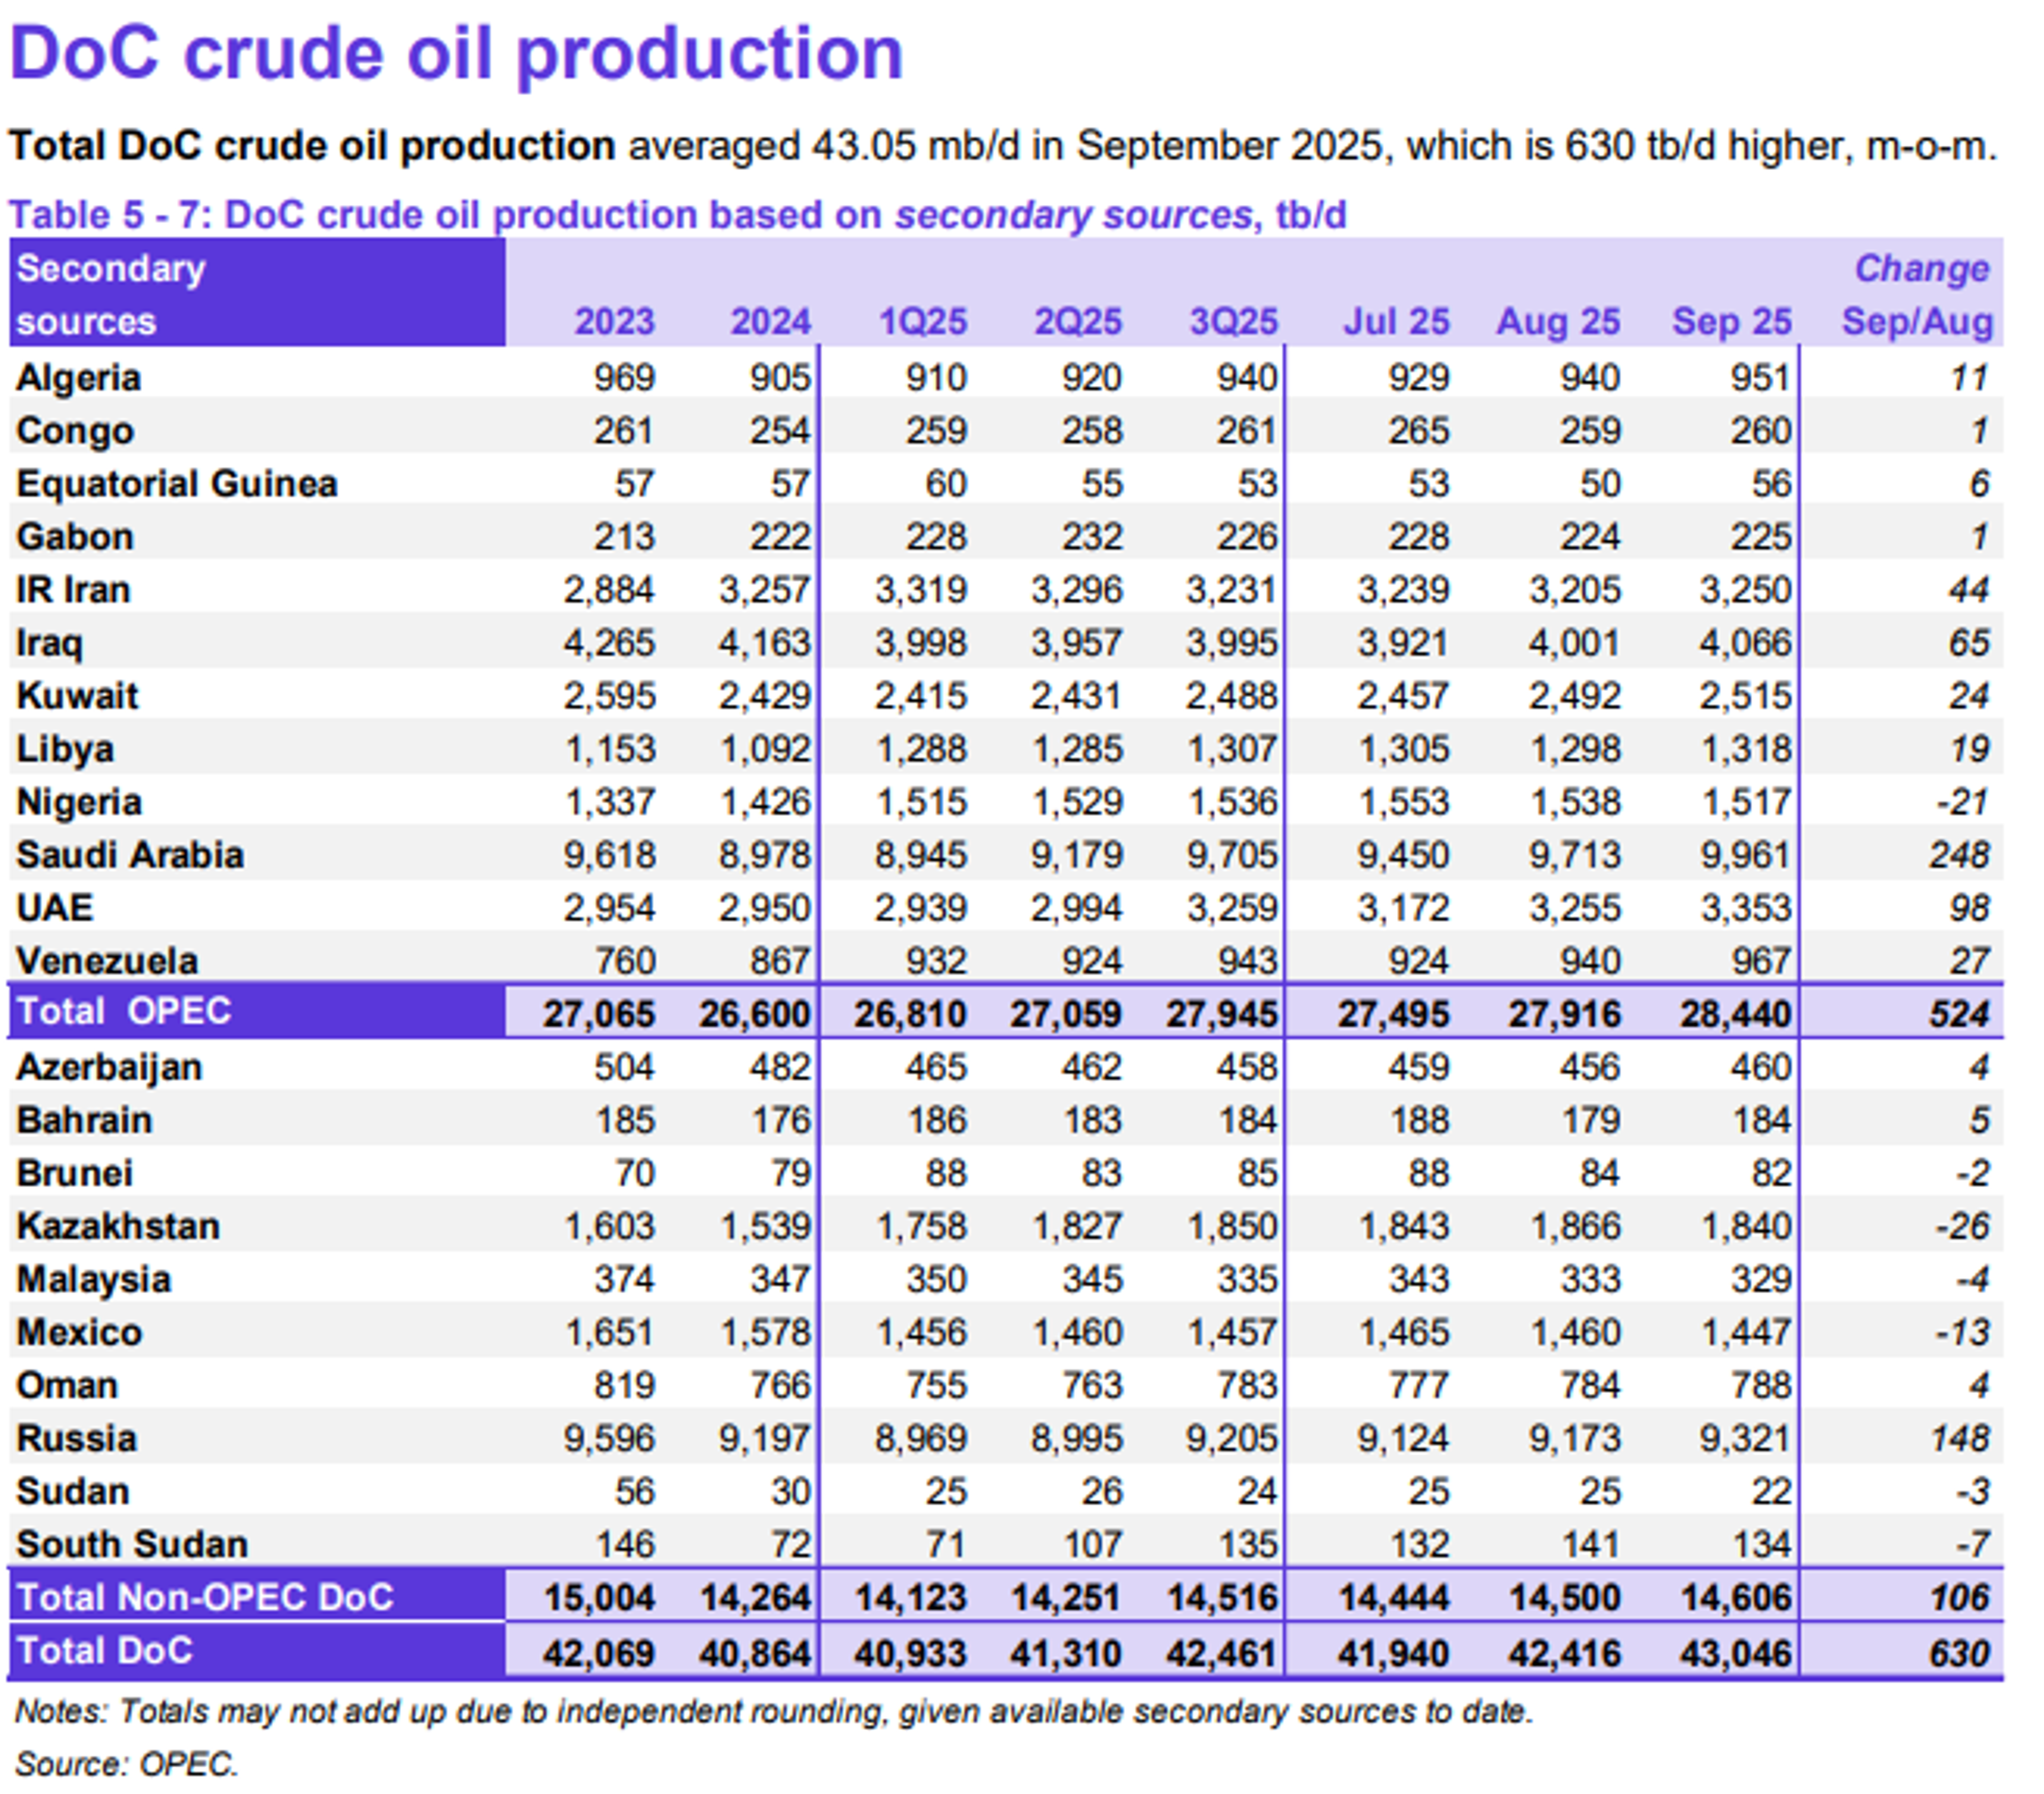Click the Table 5 - 7 caption
Screen dimensions: 2044x1794
pyautogui.click(x=677, y=215)
